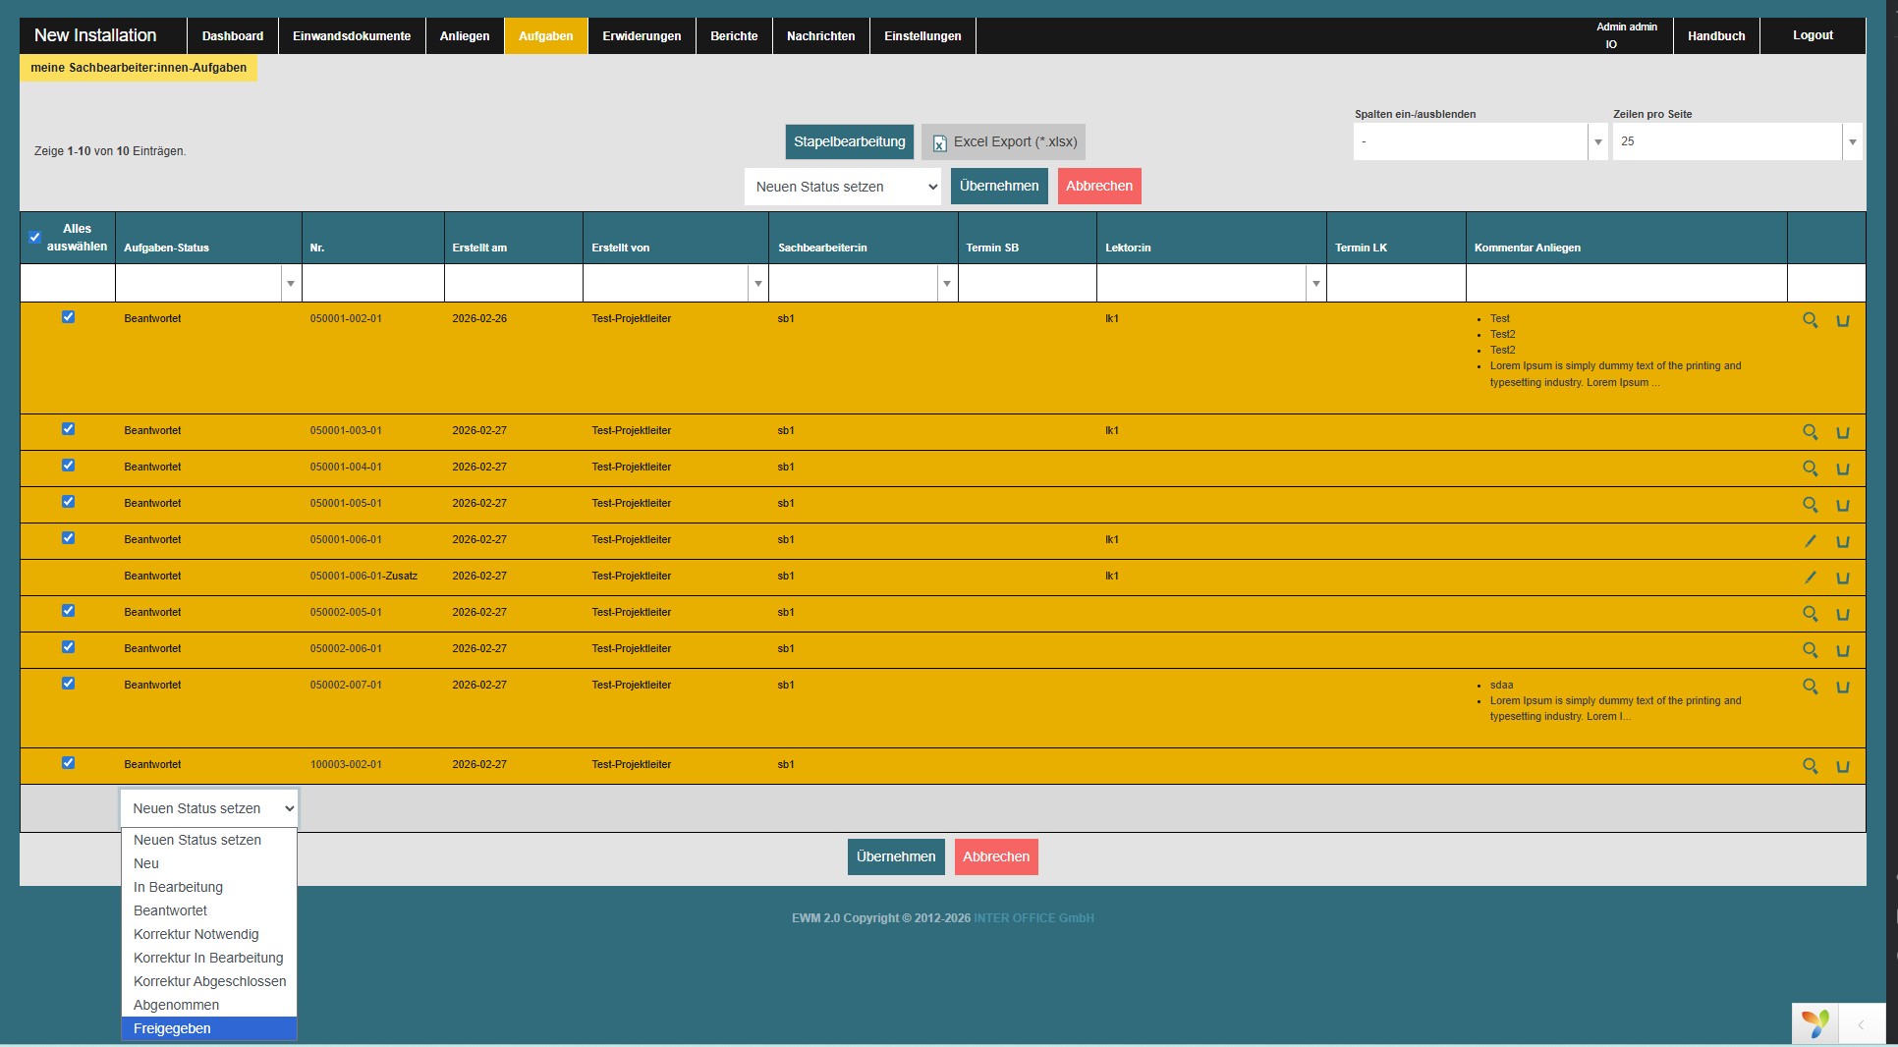
Task: Click the collapse arrow beside the Yii logo
Action: tap(1861, 1024)
